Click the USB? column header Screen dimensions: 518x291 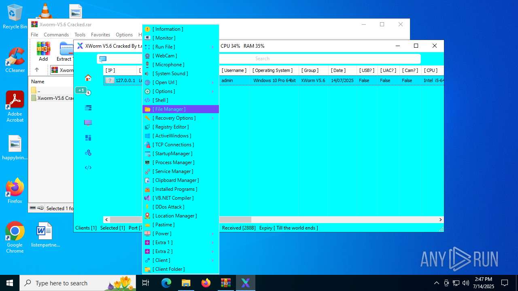(367, 70)
